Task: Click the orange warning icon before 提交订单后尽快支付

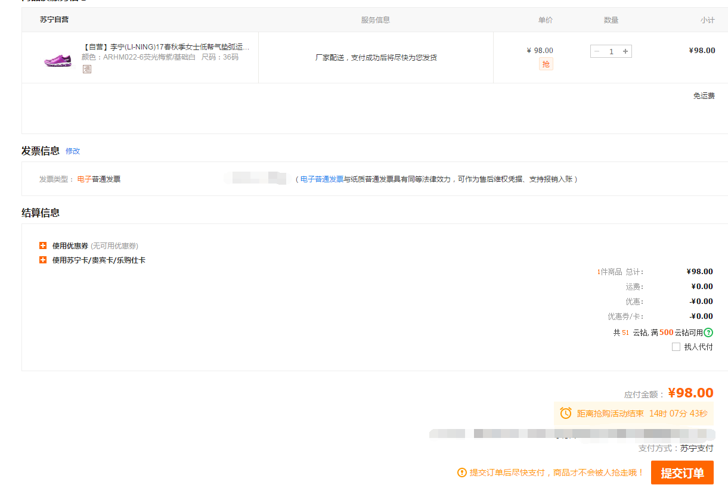Action: pos(462,473)
